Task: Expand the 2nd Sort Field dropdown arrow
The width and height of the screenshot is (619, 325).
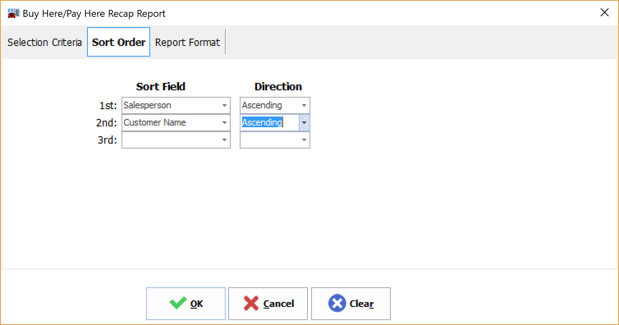Action: 225,123
